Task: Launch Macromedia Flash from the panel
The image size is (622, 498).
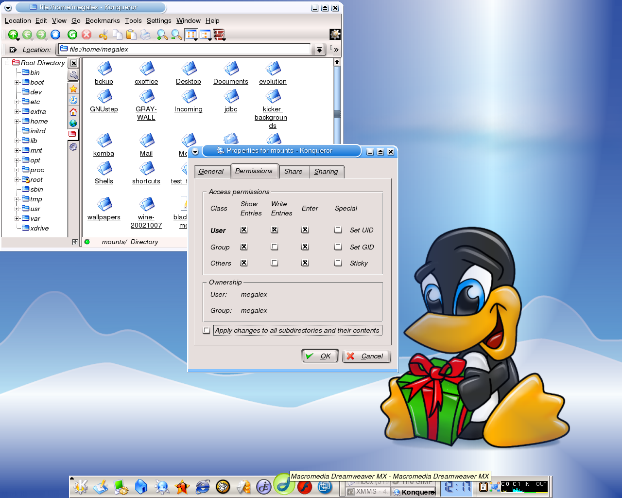Action: (305, 486)
